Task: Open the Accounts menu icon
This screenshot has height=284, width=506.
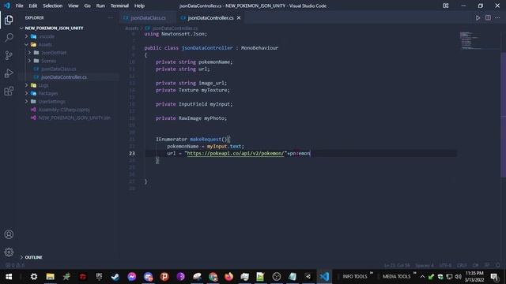Action: pos(9,234)
